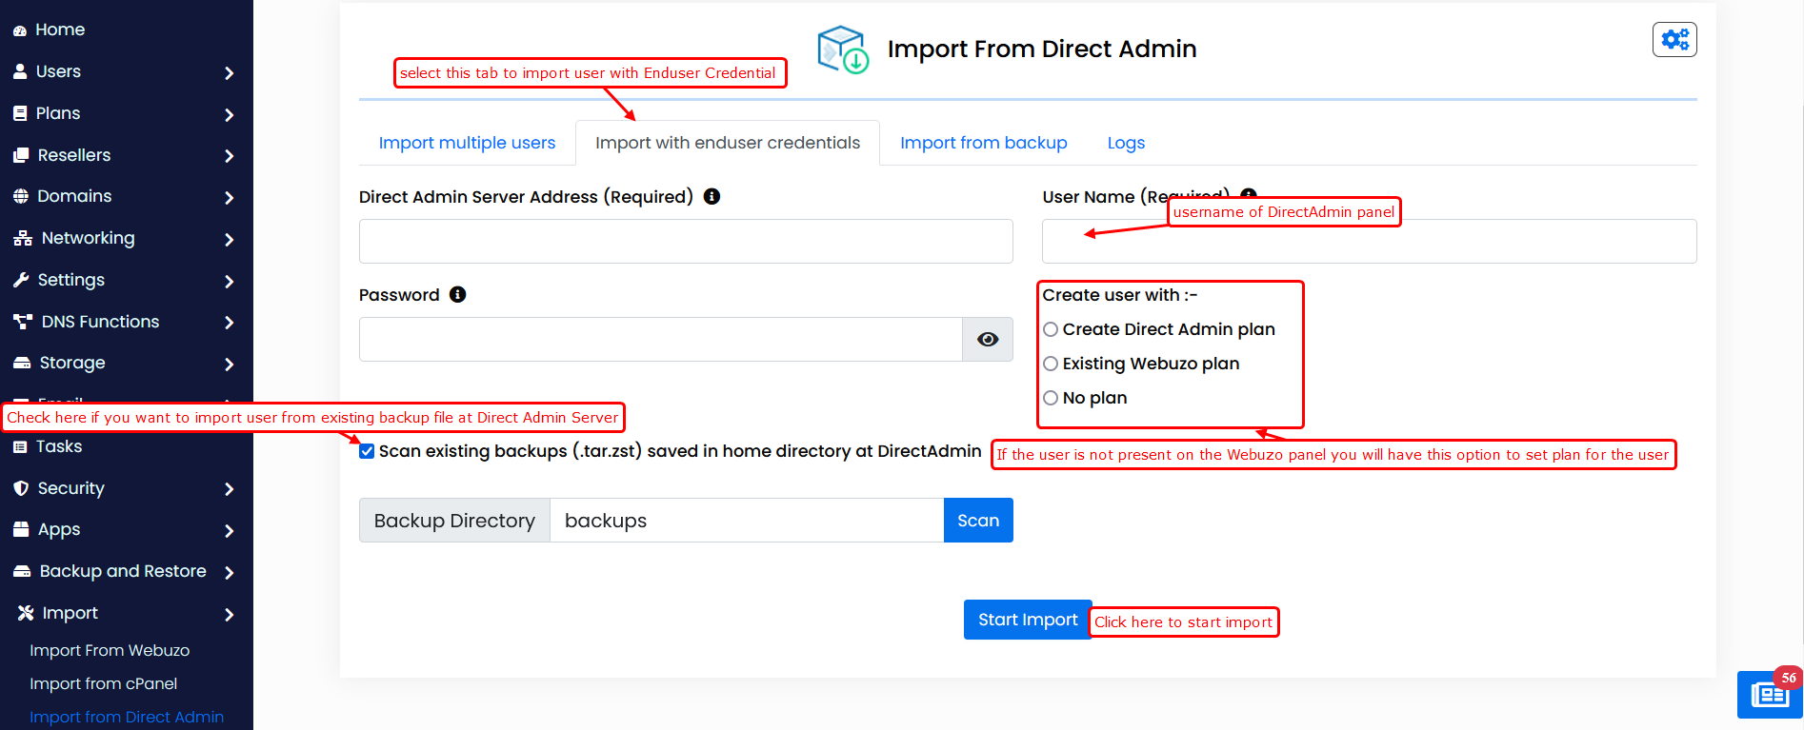
Task: Click the Storage drive icon in sidebar
Action: (x=21, y=363)
